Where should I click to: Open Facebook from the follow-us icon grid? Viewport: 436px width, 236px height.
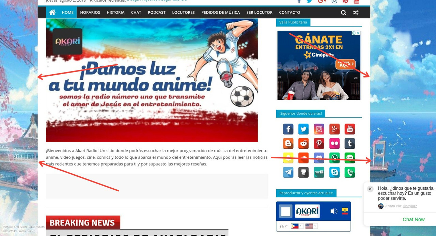tap(288, 129)
